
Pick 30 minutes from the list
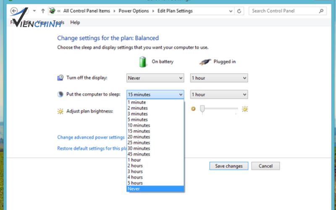155,149
